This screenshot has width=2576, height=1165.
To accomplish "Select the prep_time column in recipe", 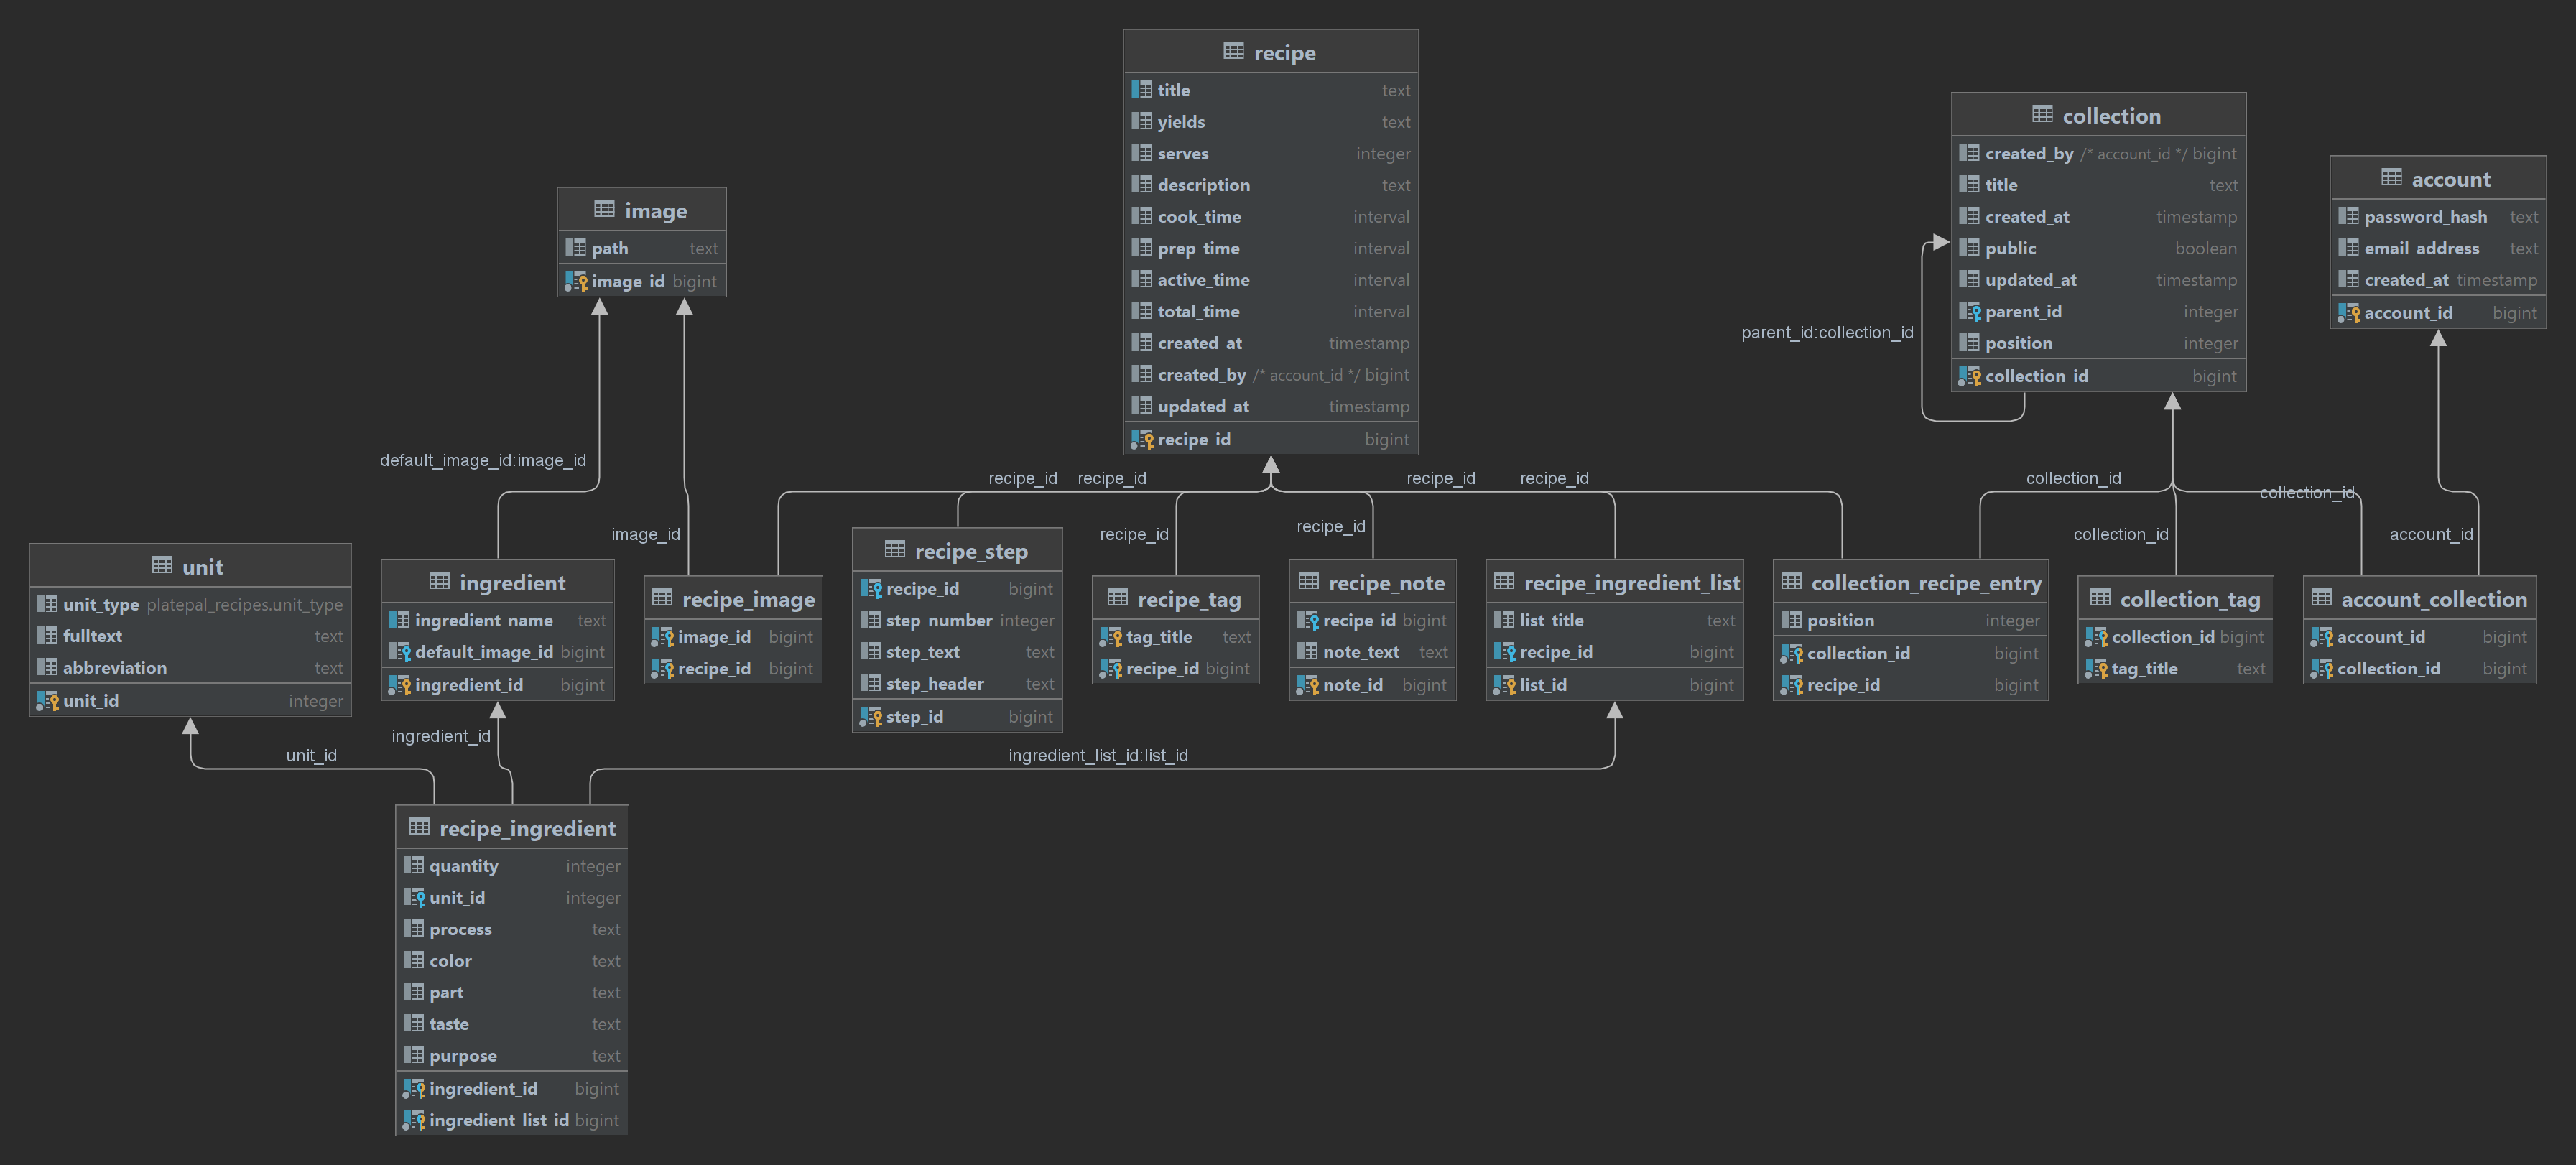I will tap(1270, 248).
